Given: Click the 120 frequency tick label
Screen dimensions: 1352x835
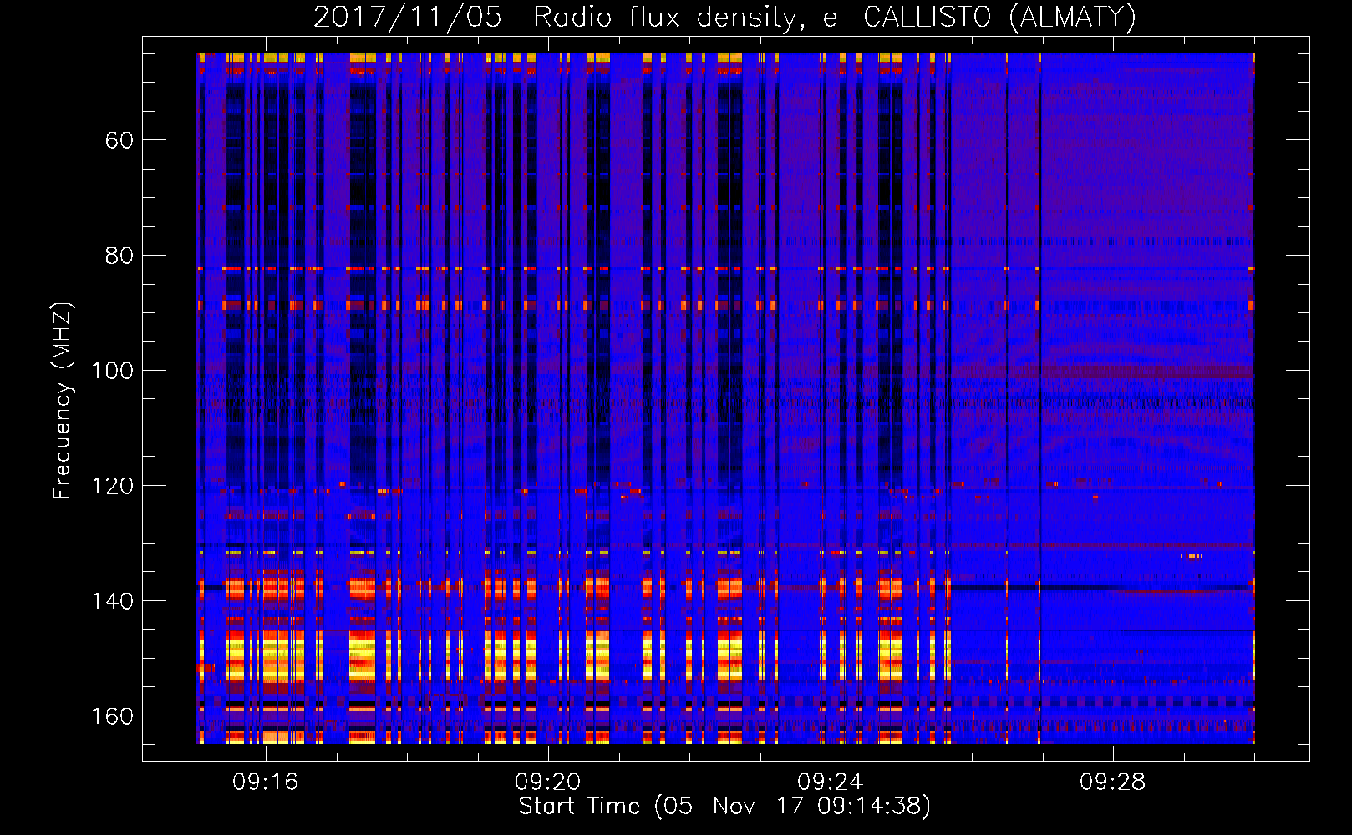Looking at the screenshot, I should point(112,486).
